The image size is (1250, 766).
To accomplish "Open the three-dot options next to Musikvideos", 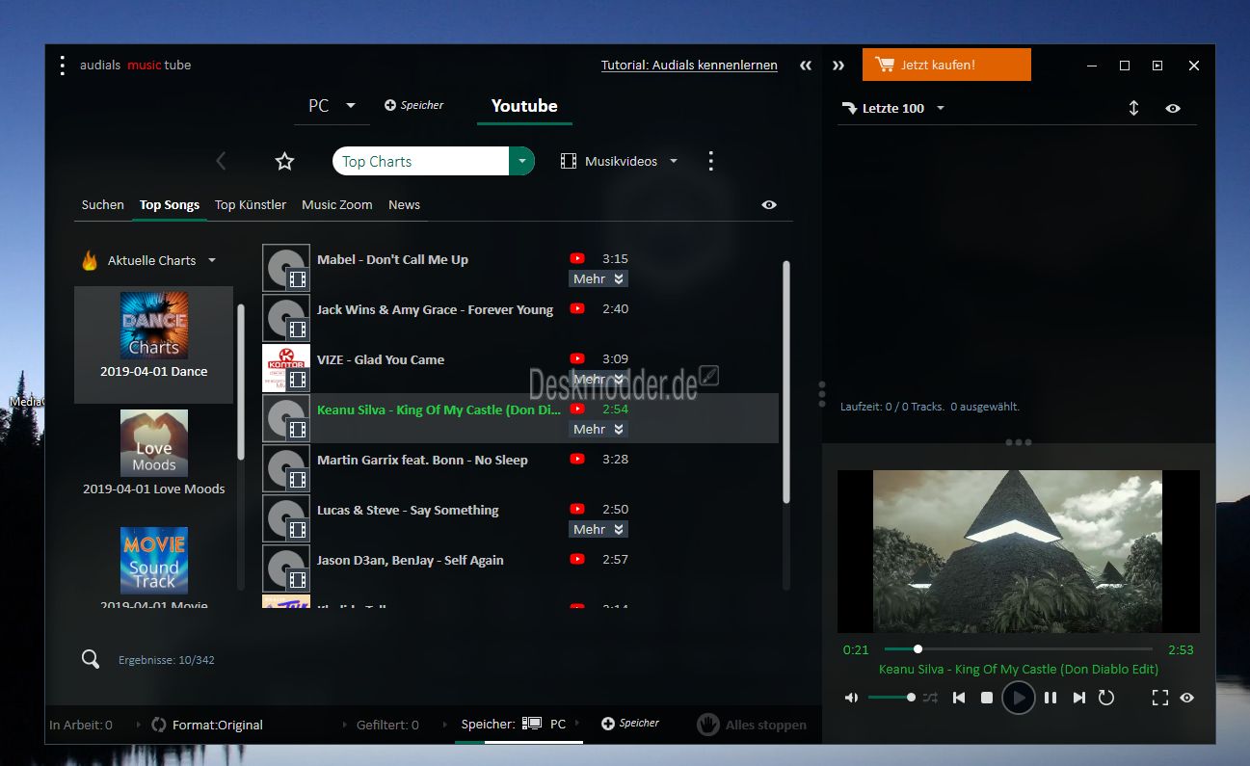I will (711, 161).
